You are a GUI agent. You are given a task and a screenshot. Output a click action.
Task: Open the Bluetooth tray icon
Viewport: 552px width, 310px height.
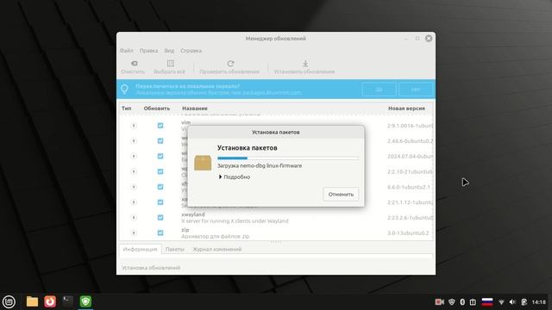point(462,302)
